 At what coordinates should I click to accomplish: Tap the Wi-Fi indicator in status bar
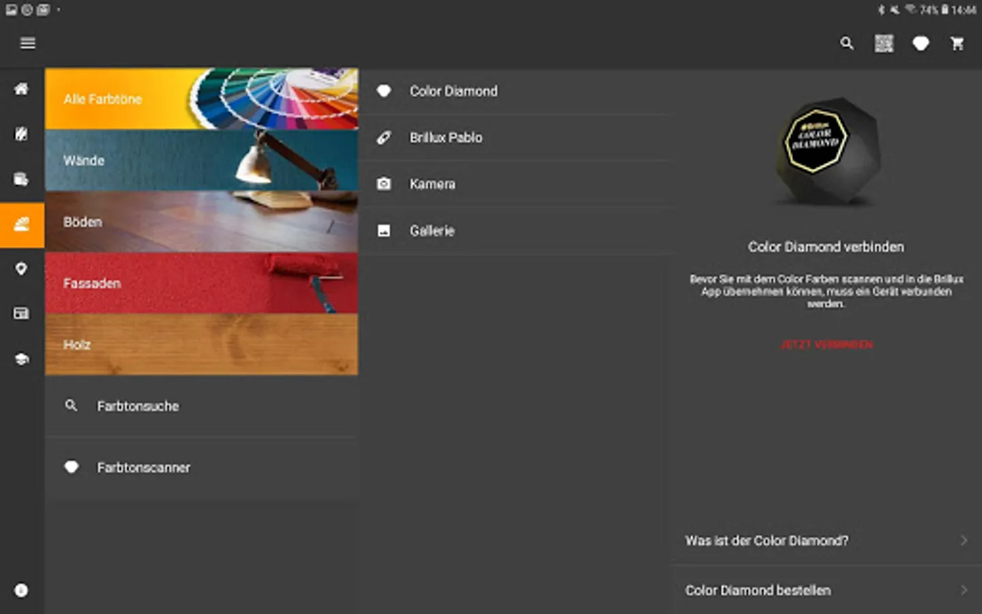coord(910,10)
